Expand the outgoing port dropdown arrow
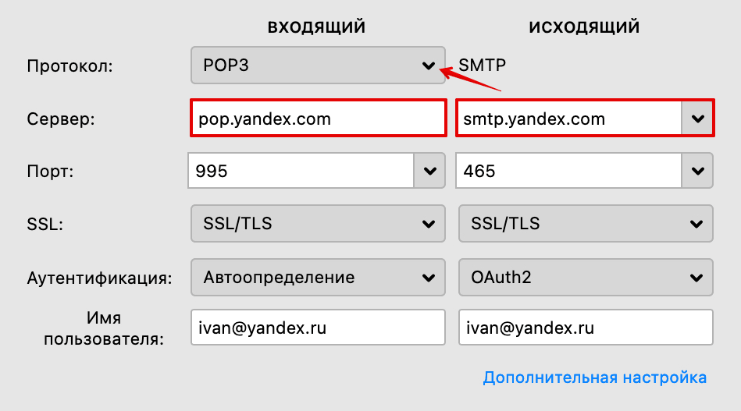 [697, 171]
